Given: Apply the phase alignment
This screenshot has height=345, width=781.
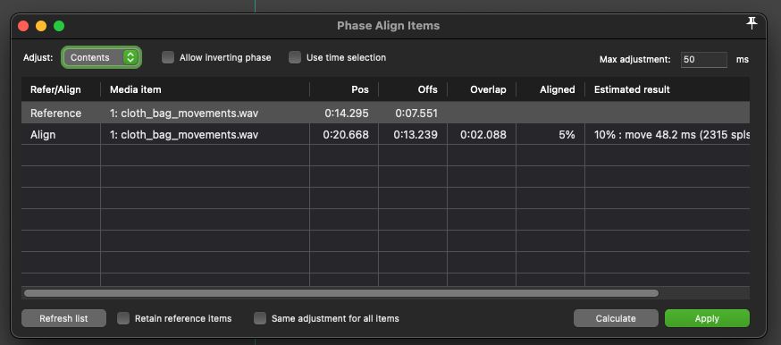Looking at the screenshot, I should pyautogui.click(x=707, y=318).
